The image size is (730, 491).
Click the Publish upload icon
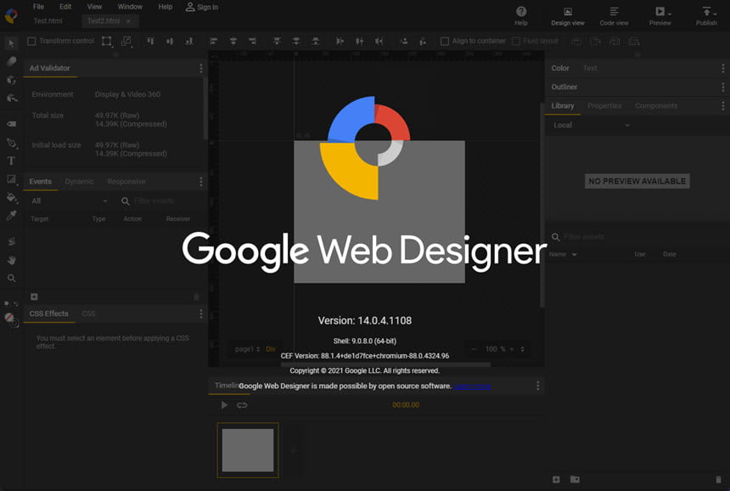tap(706, 12)
